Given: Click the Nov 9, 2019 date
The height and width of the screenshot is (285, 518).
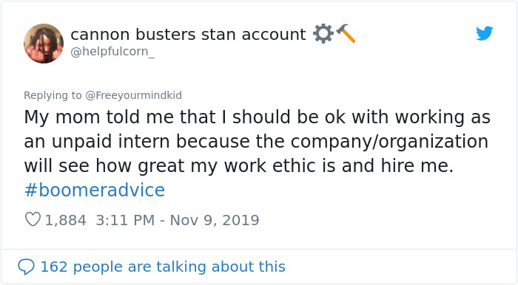Looking at the screenshot, I should tap(215, 220).
